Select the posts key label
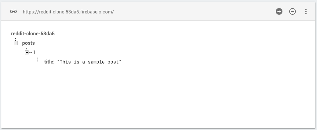Screen dimensions: 317x130 click(x=28, y=43)
